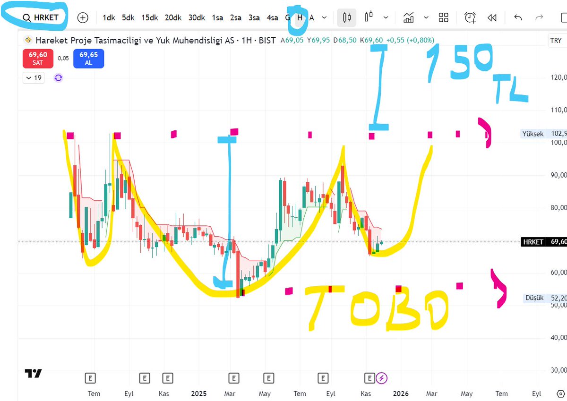Click the 2025 label on the time axis

[198, 393]
